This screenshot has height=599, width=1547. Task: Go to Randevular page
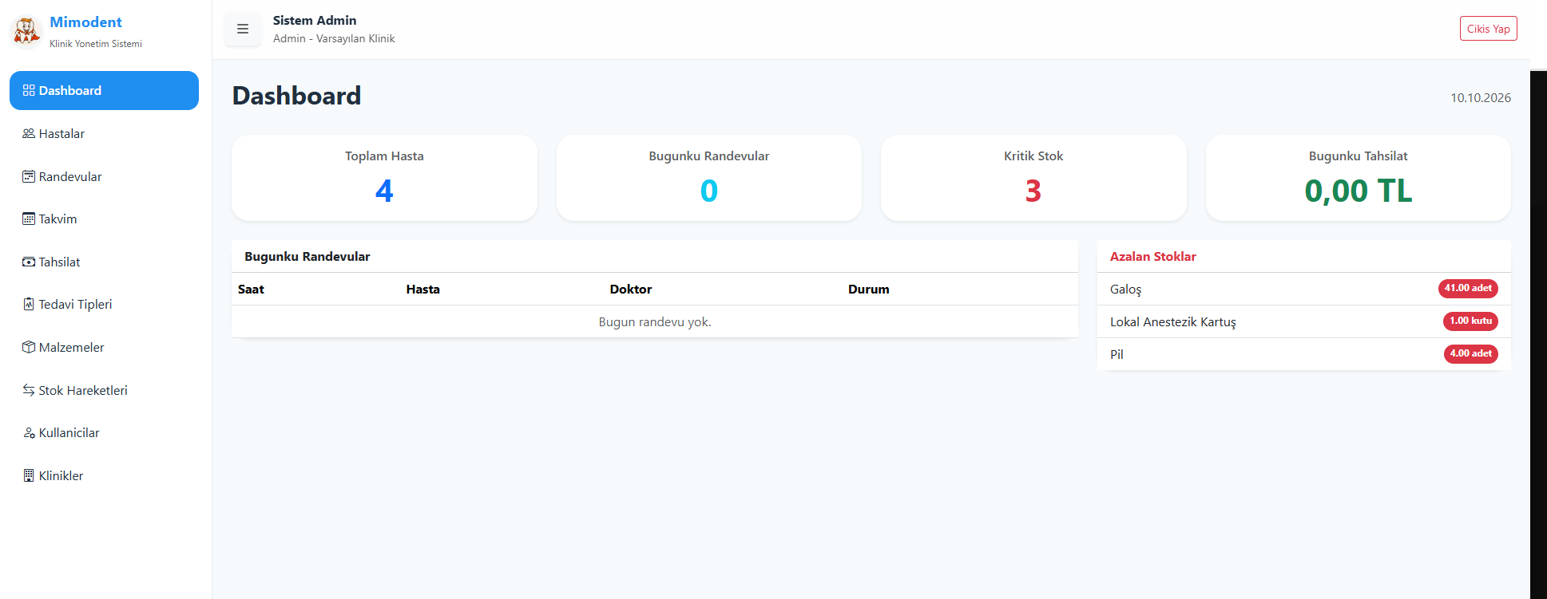(x=104, y=176)
